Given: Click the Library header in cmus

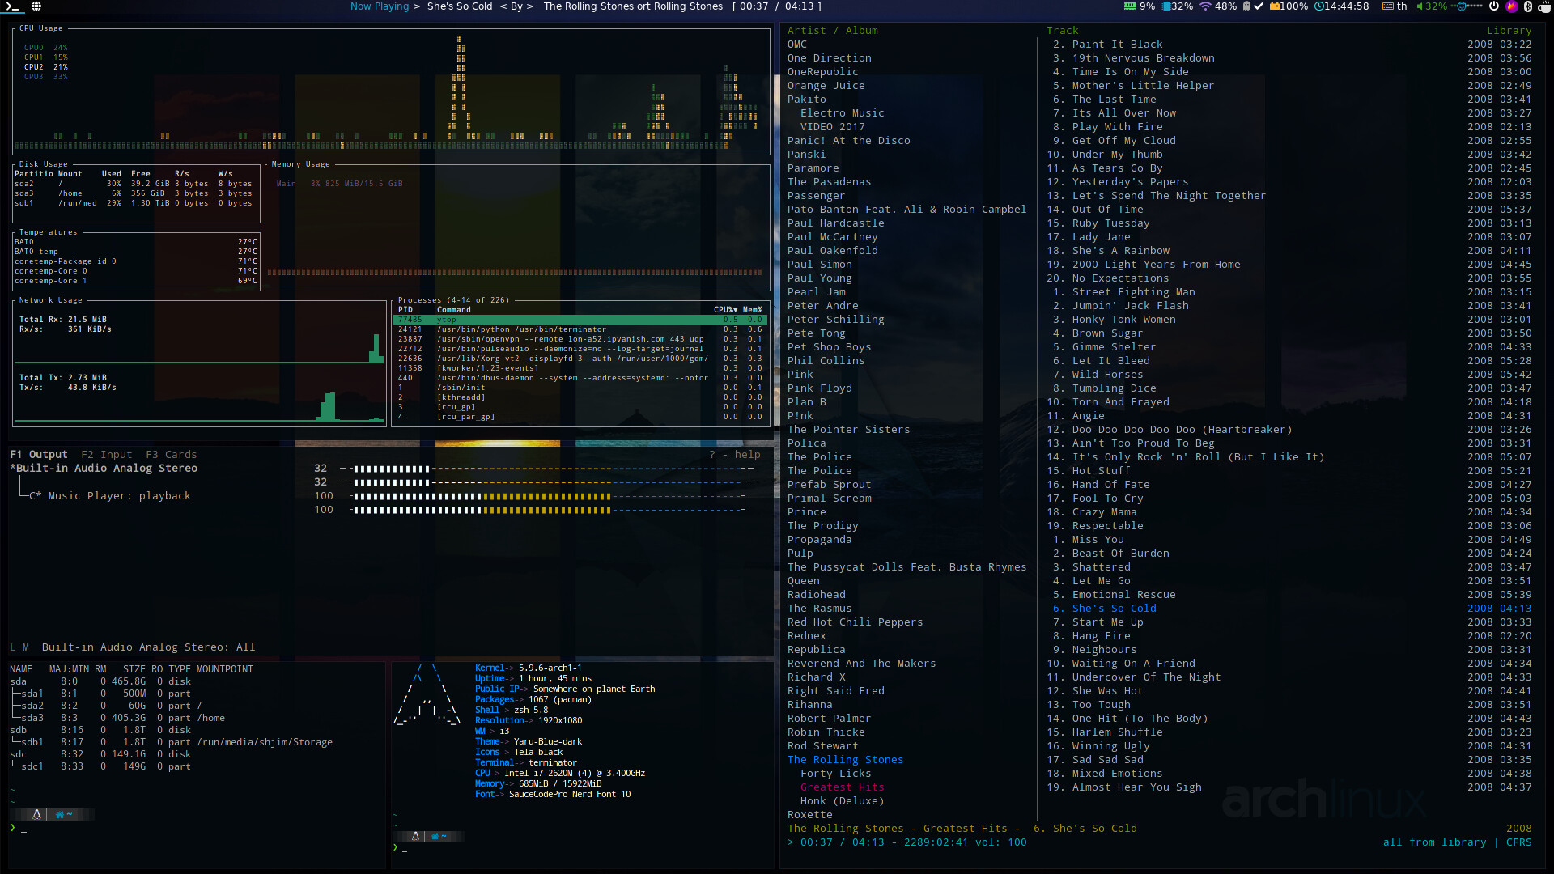Looking at the screenshot, I should [x=1509, y=31].
